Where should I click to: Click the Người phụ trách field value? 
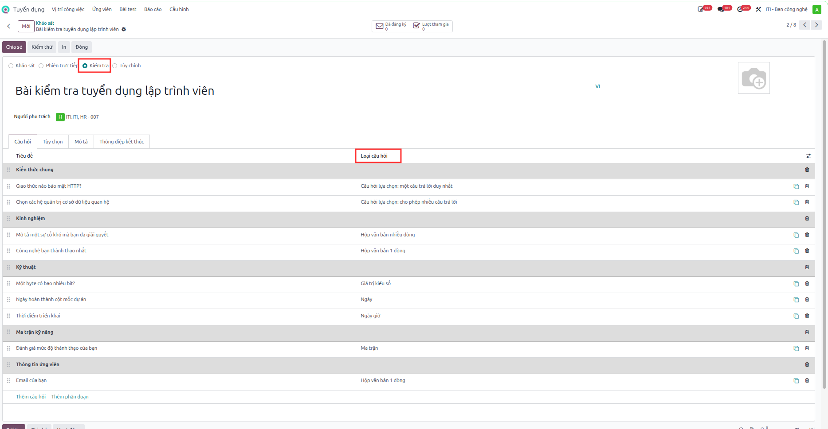(78, 117)
